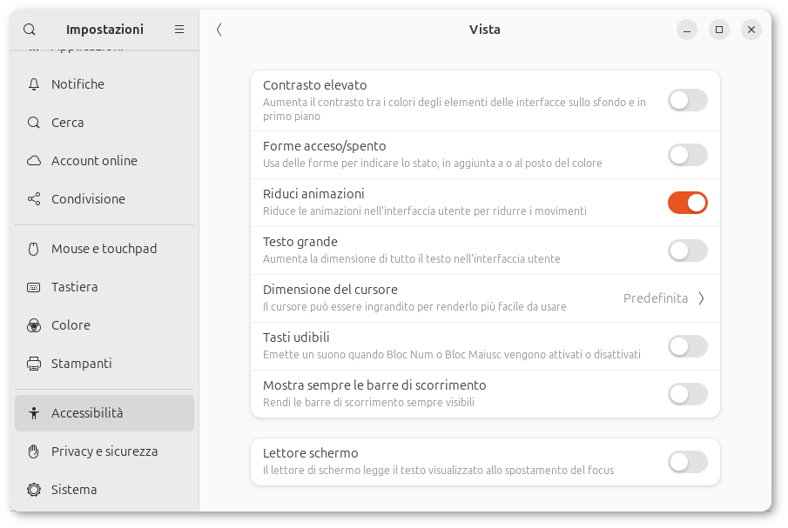
Task: Select Colore in the sidebar
Action: click(x=71, y=325)
